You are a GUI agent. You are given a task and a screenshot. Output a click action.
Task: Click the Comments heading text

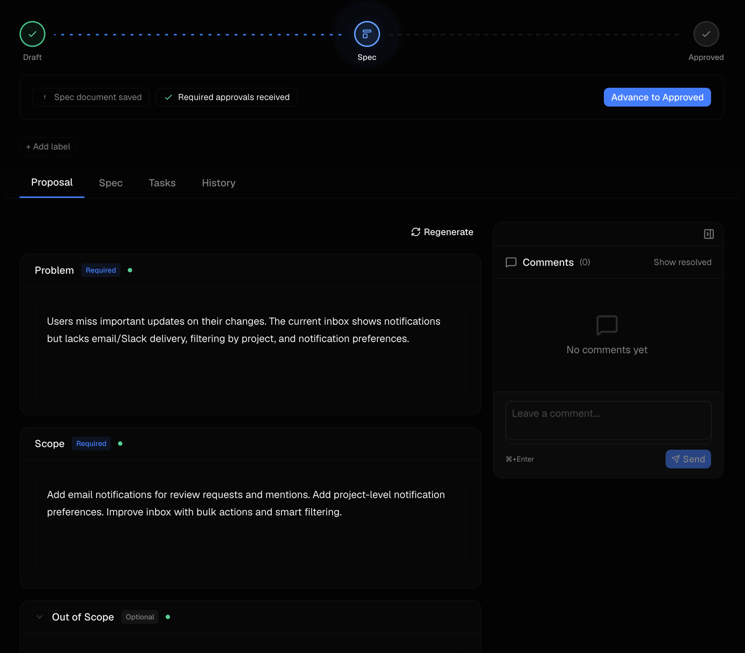(548, 262)
